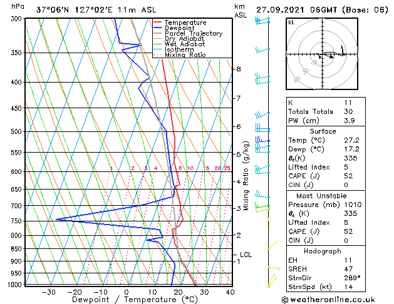The image size is (394, 304).
Task: Click the 'SREH' row label
Action: pos(298,270)
